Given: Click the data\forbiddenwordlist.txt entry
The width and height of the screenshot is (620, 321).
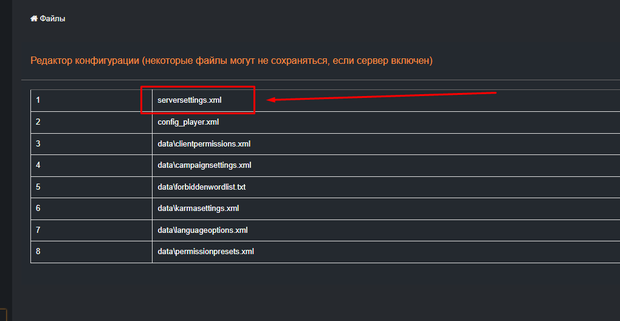Looking at the screenshot, I should click(201, 187).
